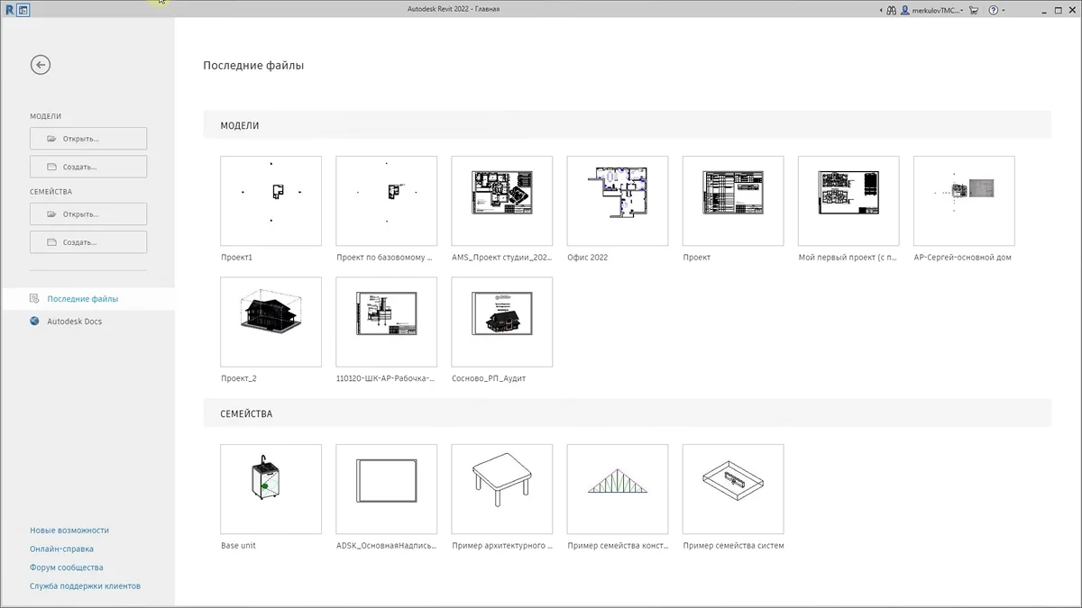Select Последние файлы in the sidebar
Screen dimensions: 1082x608
click(x=82, y=299)
